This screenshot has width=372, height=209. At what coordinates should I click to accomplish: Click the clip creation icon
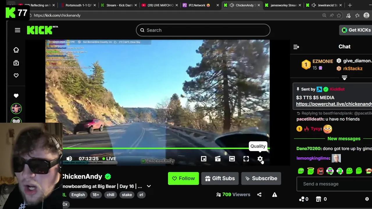click(218, 159)
